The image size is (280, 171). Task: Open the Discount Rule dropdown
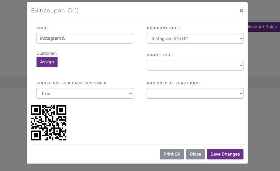195,38
